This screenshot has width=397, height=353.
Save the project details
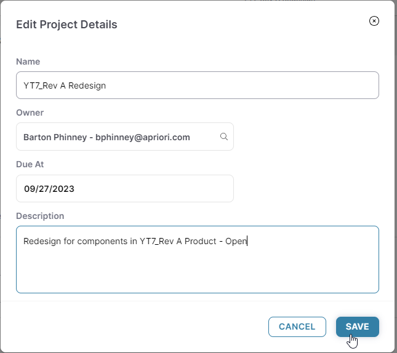click(357, 327)
